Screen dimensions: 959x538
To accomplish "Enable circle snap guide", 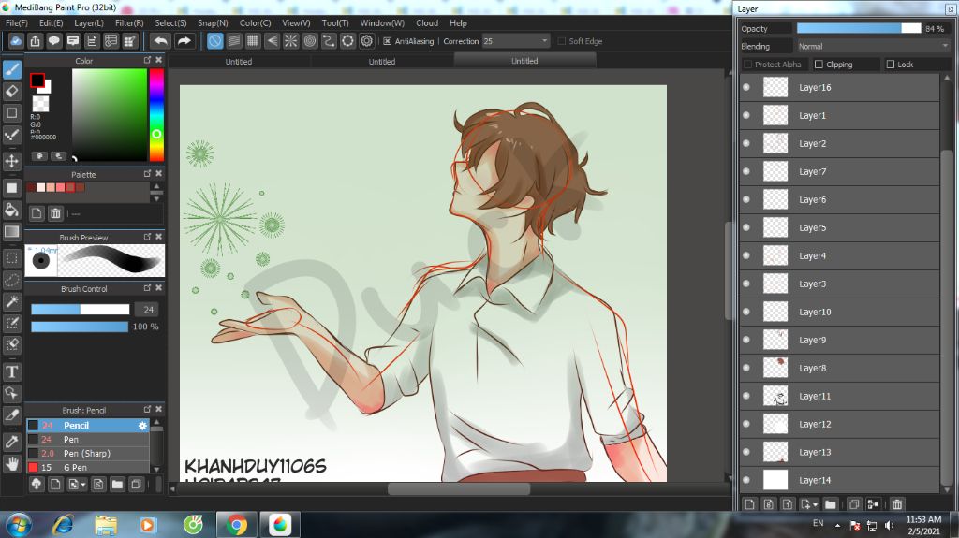I will tap(309, 41).
